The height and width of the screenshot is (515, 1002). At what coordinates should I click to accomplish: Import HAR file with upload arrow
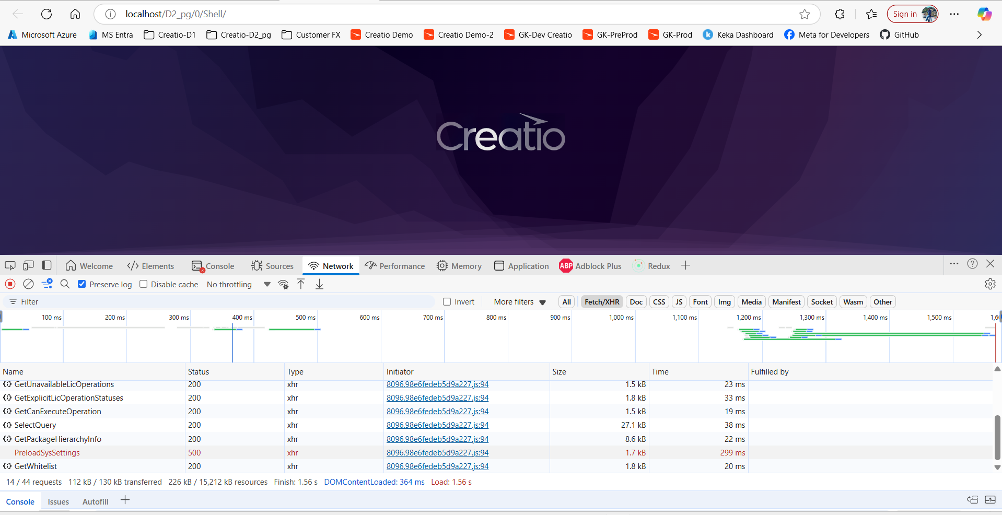pos(301,284)
